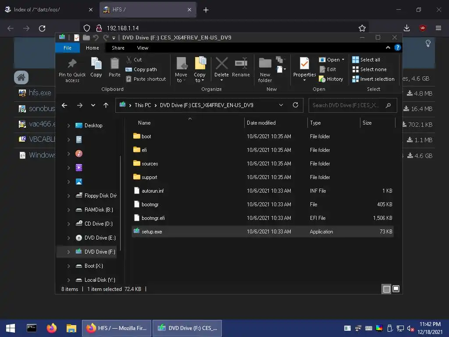Expand the CD Drive (D:) tree node

pyautogui.click(x=68, y=224)
